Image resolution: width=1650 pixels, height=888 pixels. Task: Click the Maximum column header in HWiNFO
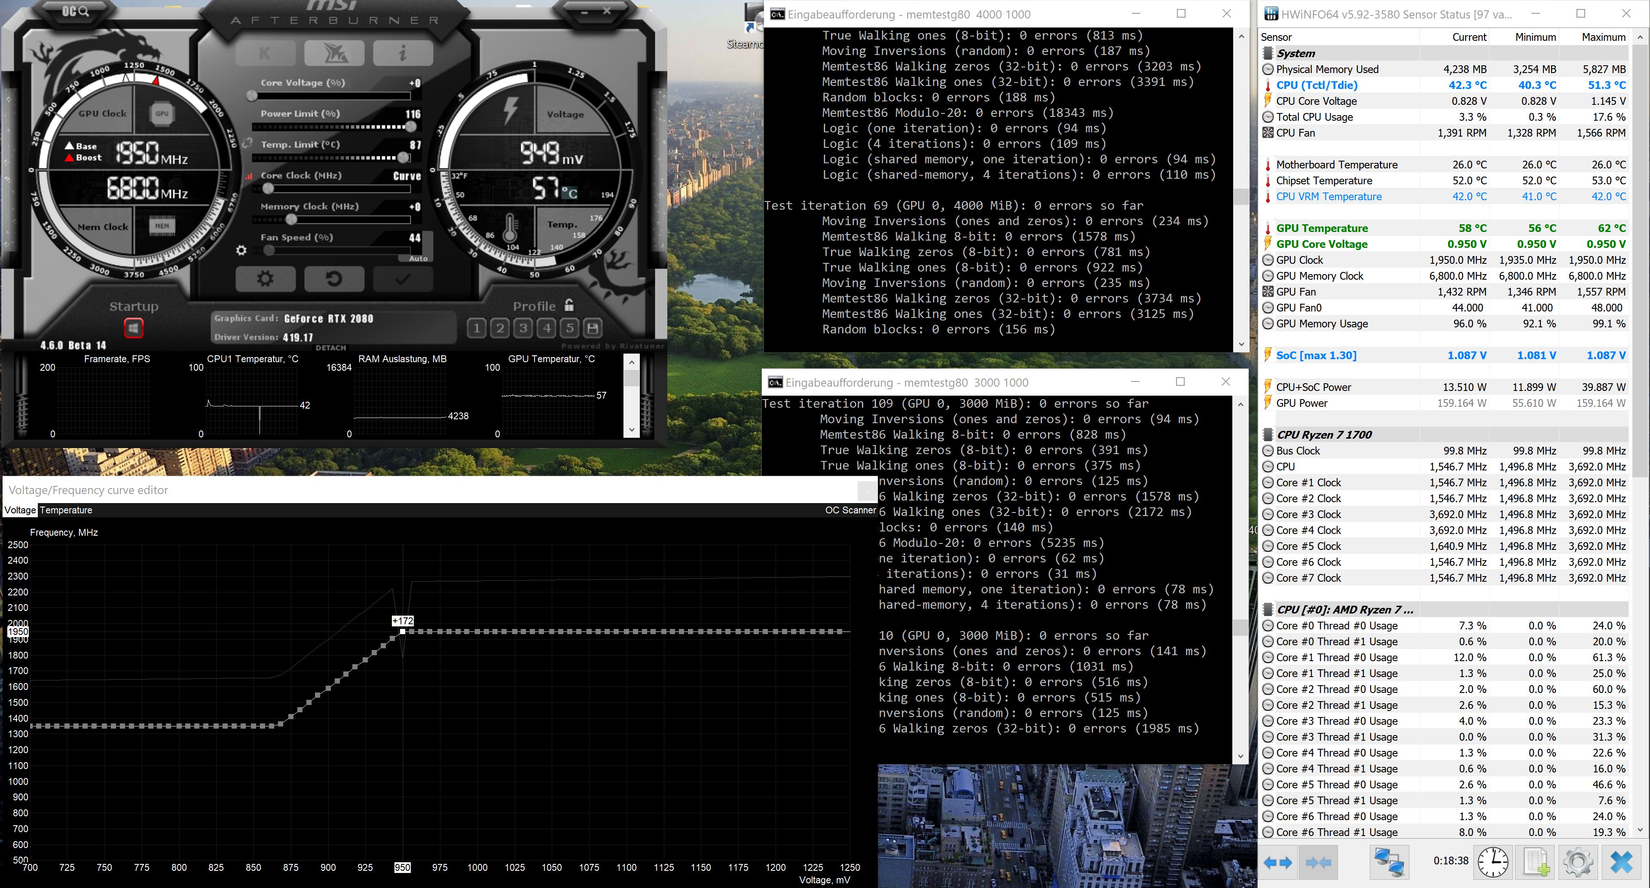[1593, 37]
